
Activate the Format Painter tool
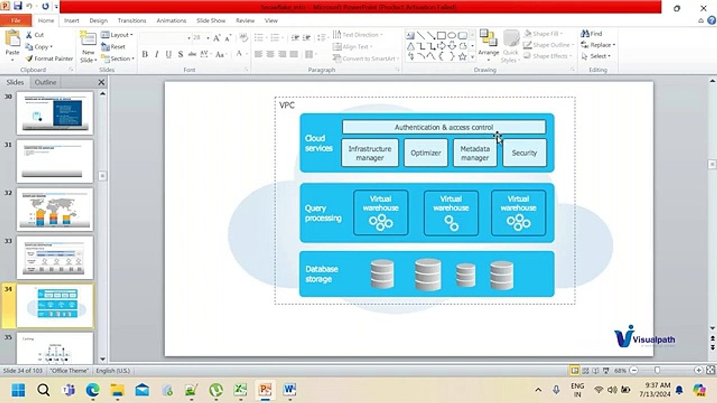tap(49, 58)
